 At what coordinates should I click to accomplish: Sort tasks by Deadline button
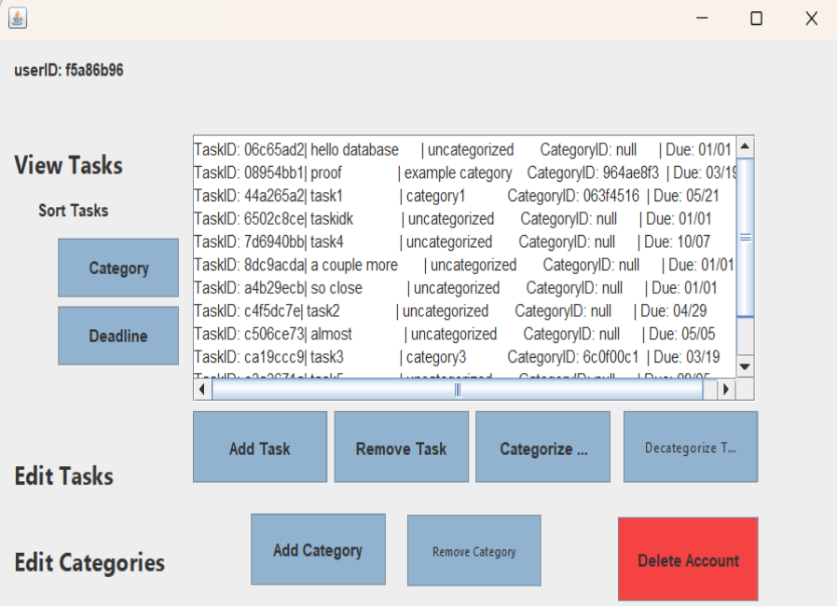point(118,336)
